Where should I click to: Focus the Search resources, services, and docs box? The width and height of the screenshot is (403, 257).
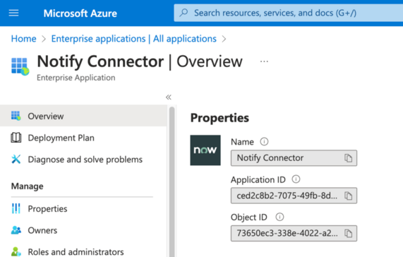pos(289,13)
